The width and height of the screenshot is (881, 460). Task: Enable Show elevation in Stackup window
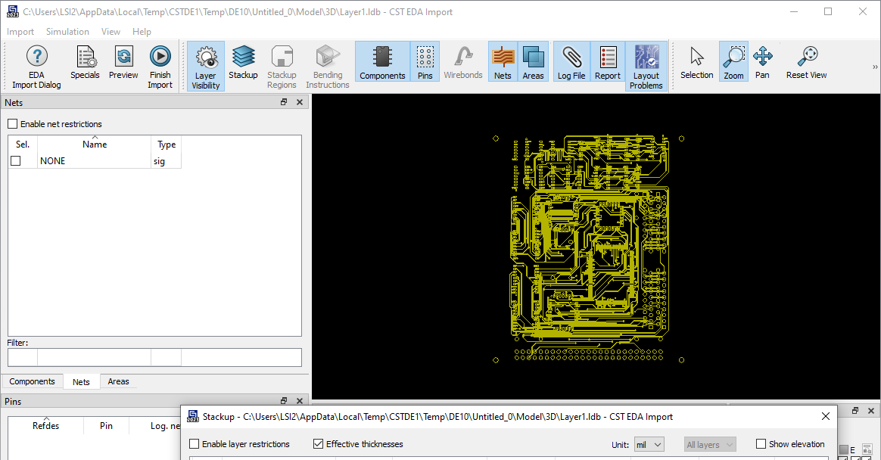(760, 444)
